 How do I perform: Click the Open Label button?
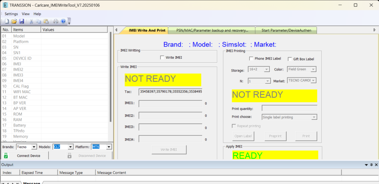pos(243,136)
